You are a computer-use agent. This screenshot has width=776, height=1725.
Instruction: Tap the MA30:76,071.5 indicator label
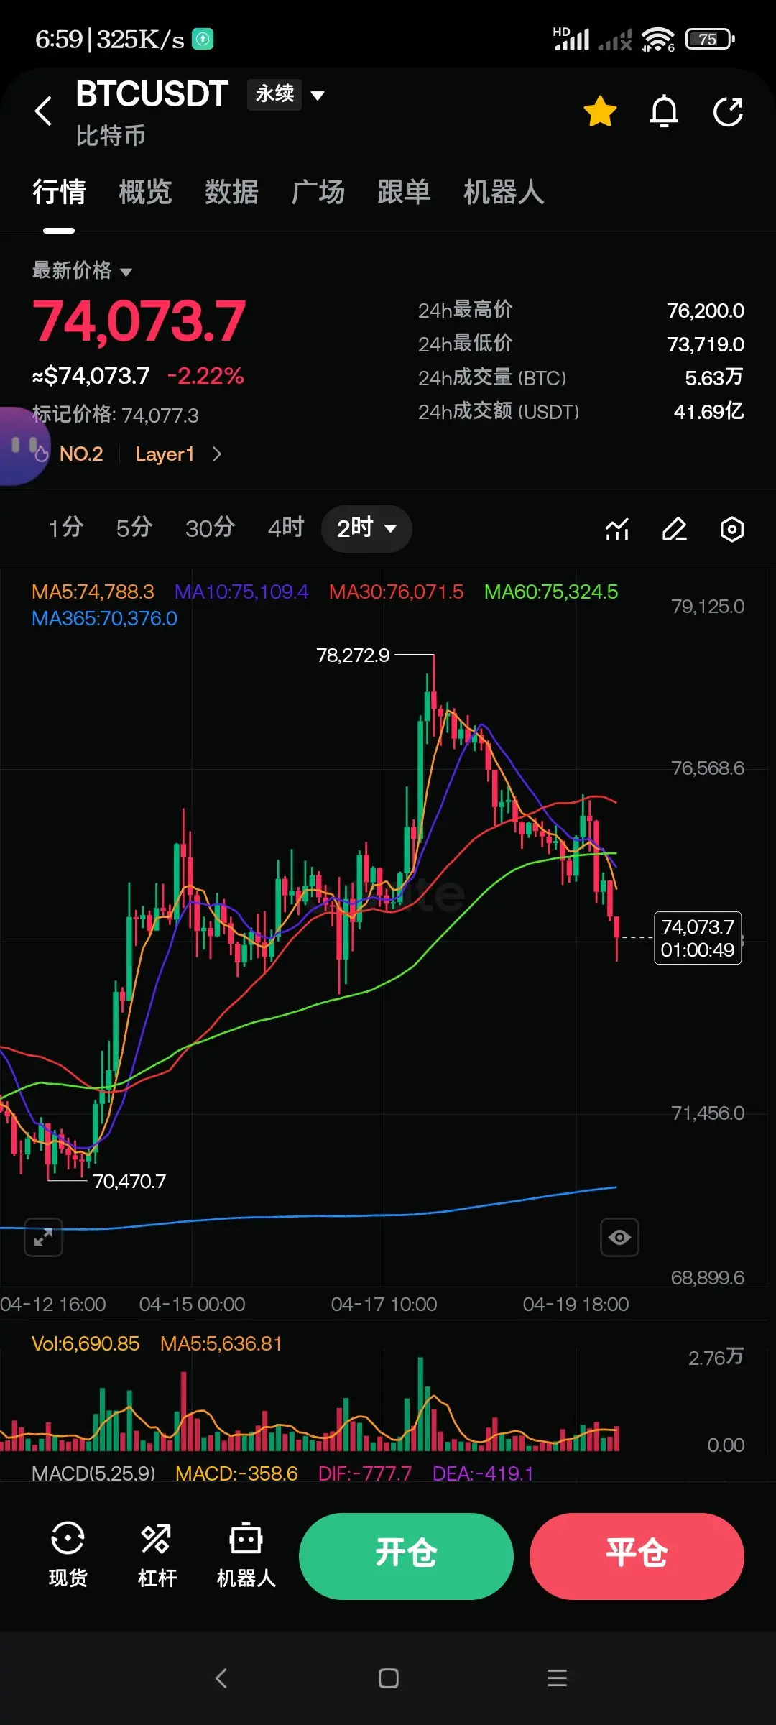[x=396, y=592]
